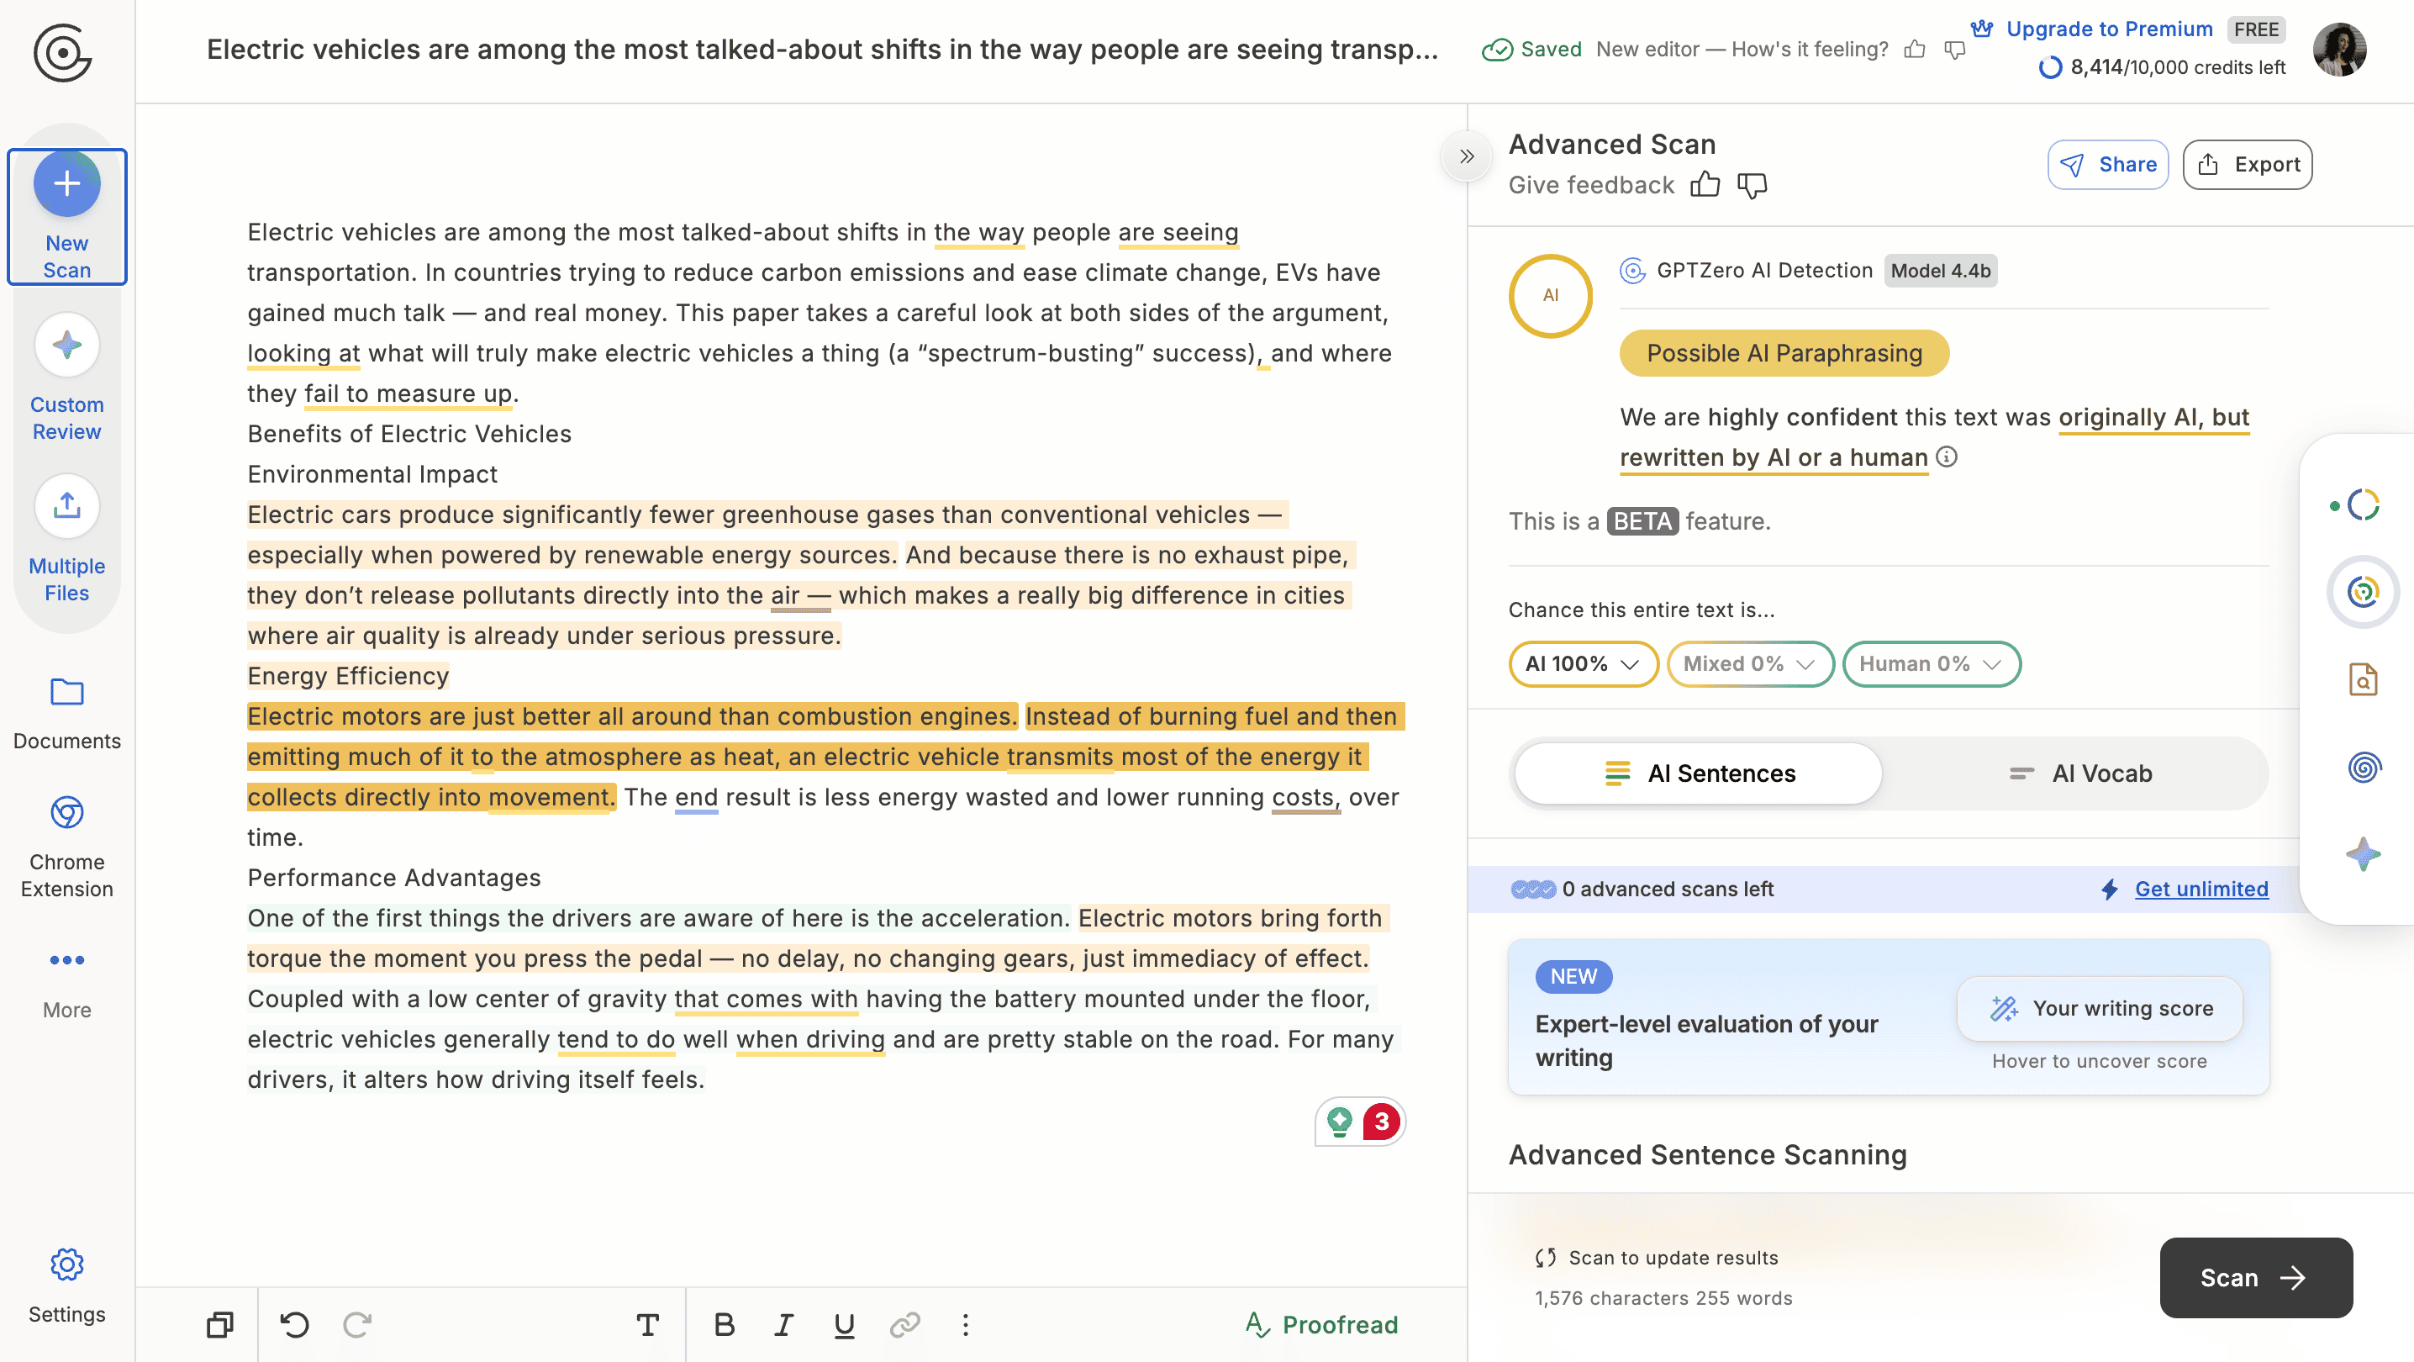Image resolution: width=2414 pixels, height=1362 pixels.
Task: Click the Get unlimited link
Action: click(x=2201, y=889)
